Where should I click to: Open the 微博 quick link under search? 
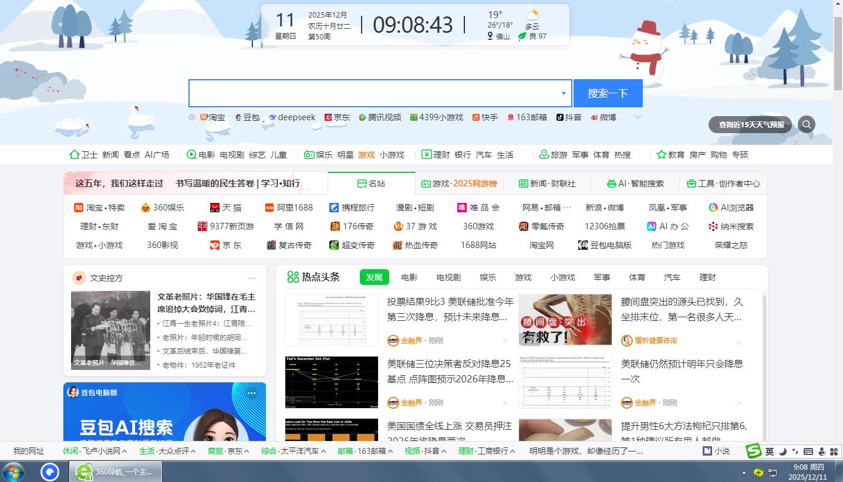(603, 117)
